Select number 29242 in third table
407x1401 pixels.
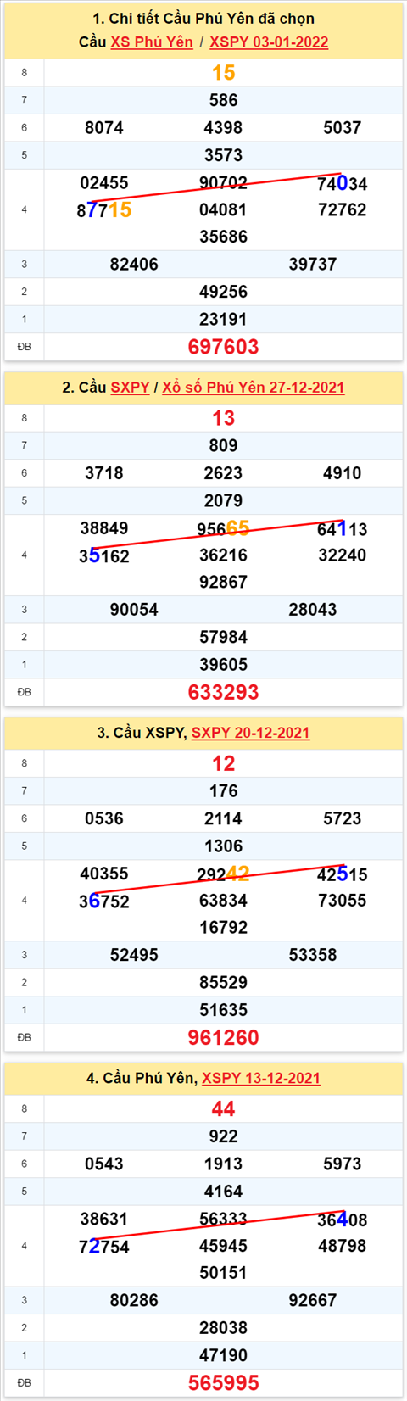tap(223, 874)
